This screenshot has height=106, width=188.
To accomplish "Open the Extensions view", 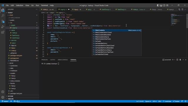I will tap(3, 32).
